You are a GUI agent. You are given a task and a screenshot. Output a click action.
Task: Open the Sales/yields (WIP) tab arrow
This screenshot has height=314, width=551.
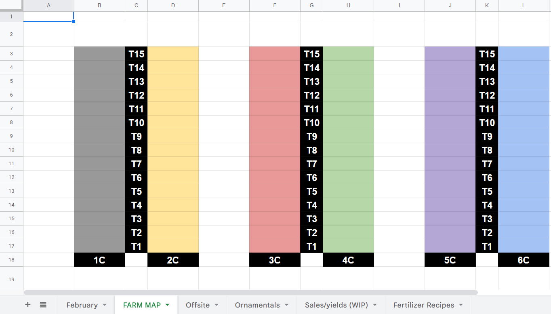(375, 305)
